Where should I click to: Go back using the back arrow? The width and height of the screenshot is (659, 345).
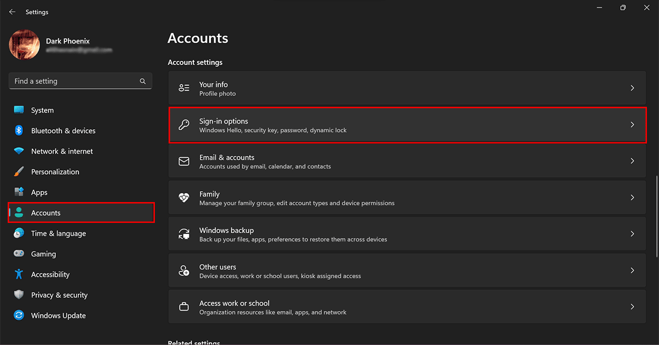(12, 12)
